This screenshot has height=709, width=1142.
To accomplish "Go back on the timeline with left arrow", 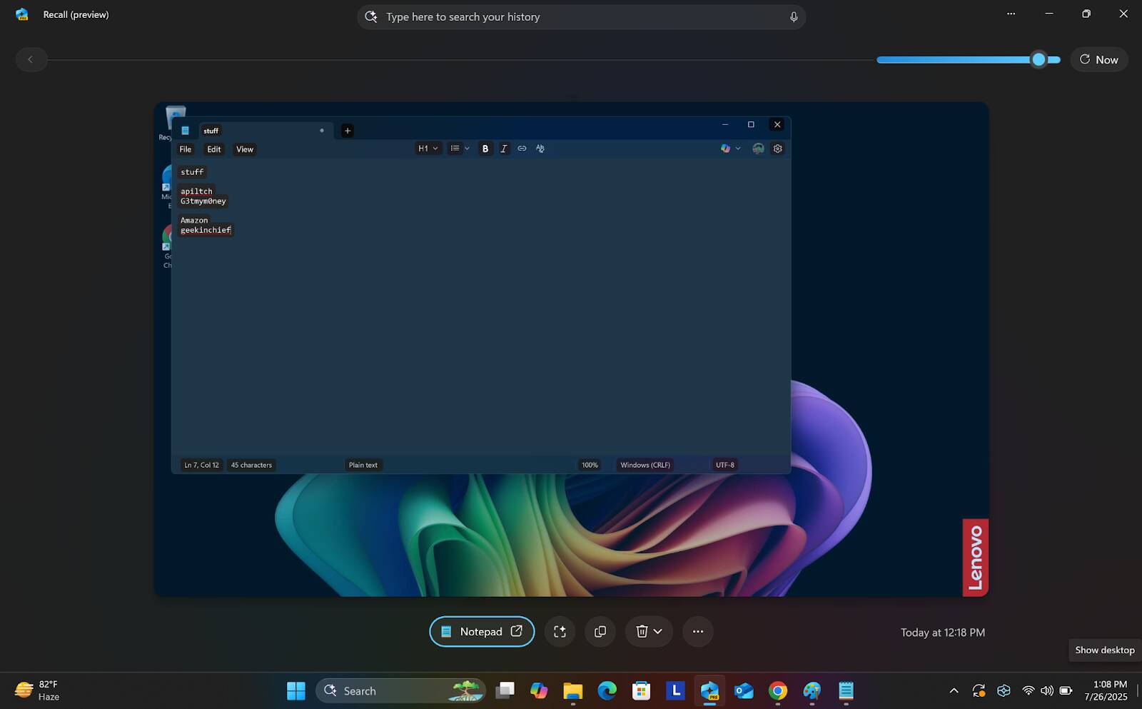I will point(31,59).
